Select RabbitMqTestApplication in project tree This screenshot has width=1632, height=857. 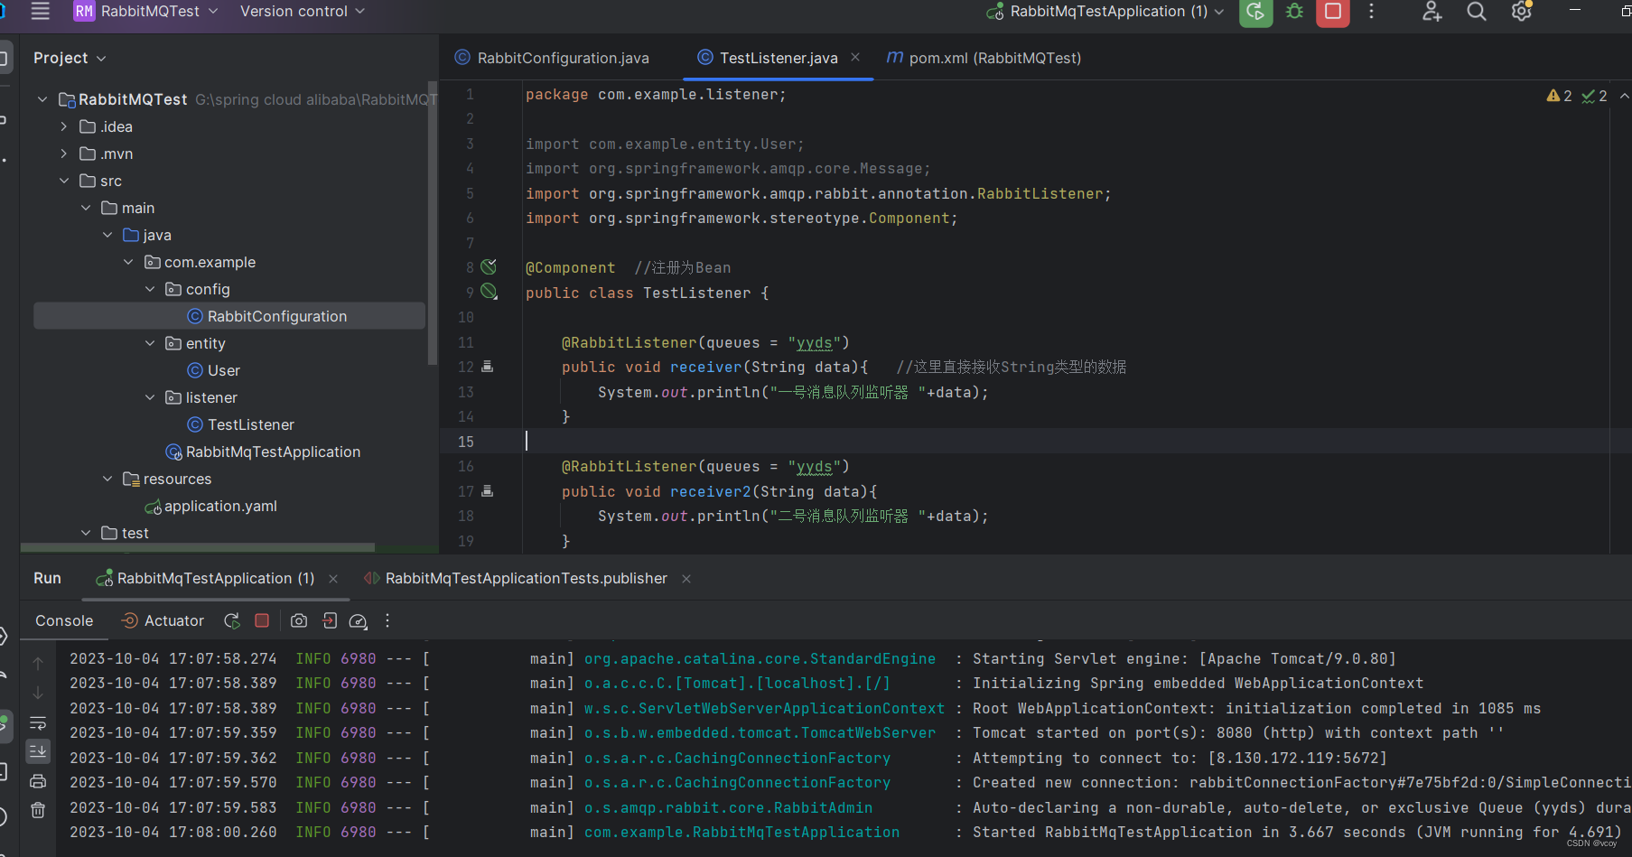coord(263,452)
